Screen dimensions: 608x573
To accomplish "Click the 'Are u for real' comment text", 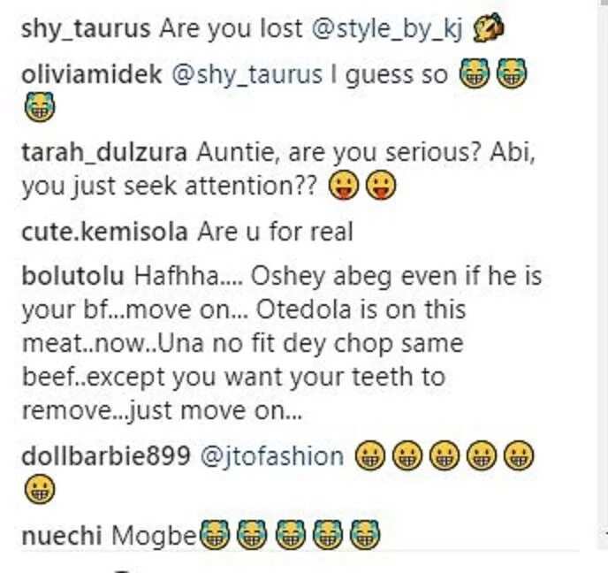I will (276, 232).
